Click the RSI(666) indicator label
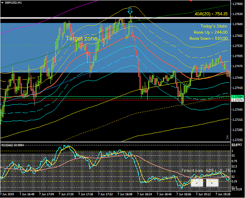The height and width of the screenshot is (198, 245). pyautogui.click(x=13, y=145)
